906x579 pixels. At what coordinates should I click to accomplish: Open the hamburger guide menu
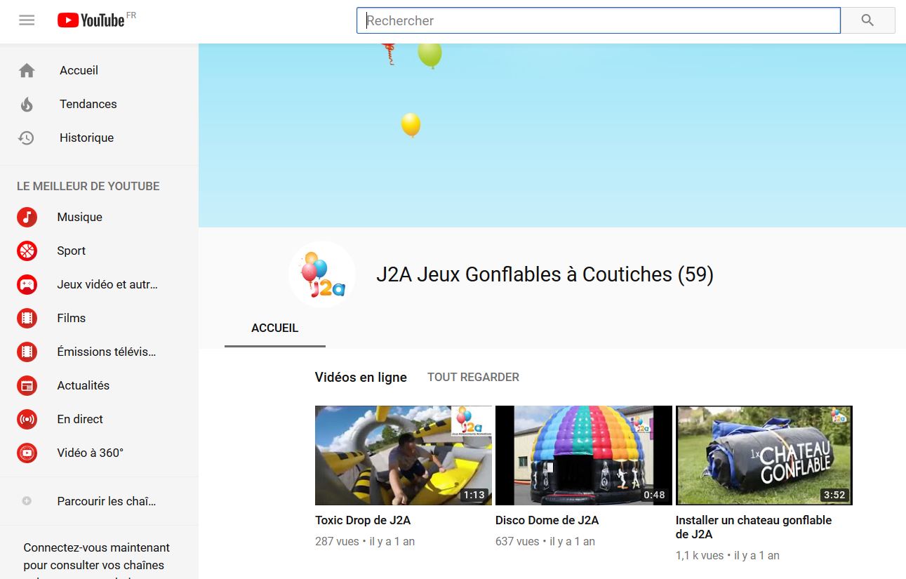point(27,20)
